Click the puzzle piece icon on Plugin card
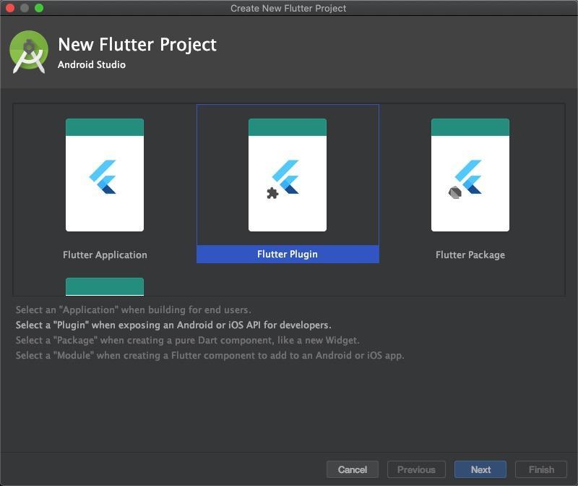 click(x=272, y=193)
